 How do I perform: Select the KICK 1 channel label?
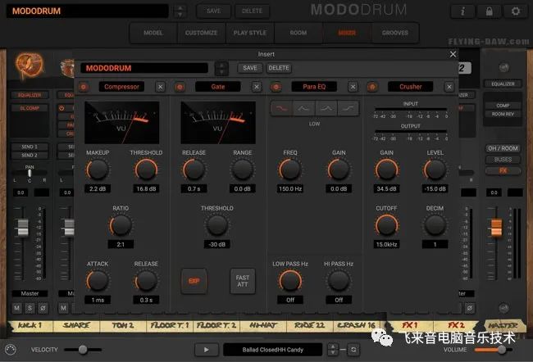[30, 325]
